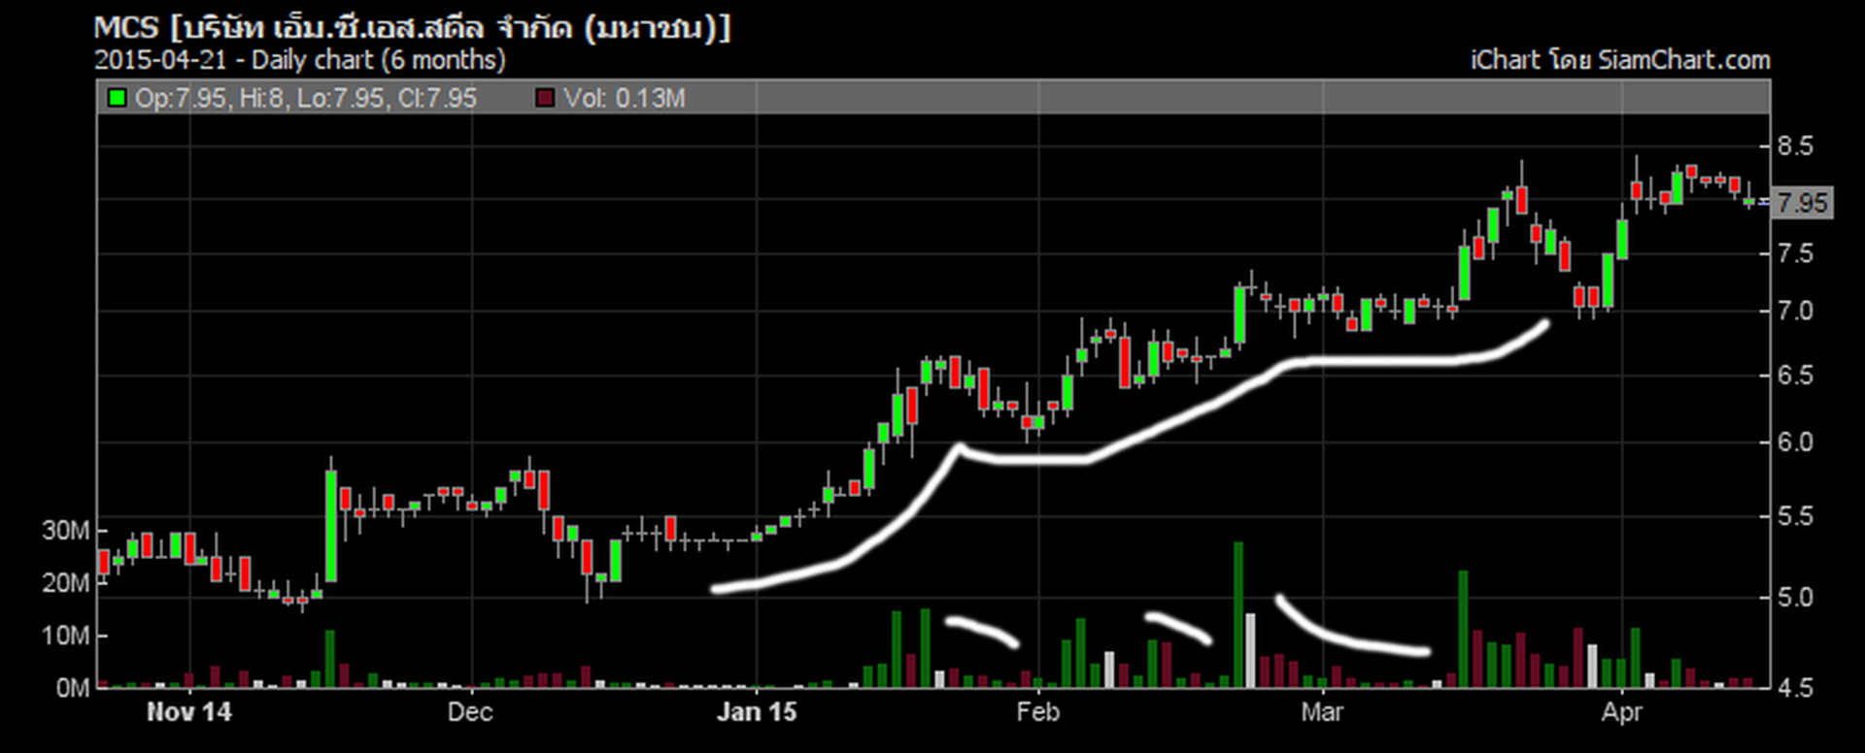
Task: Click the Apr date label
Action: tap(1621, 712)
